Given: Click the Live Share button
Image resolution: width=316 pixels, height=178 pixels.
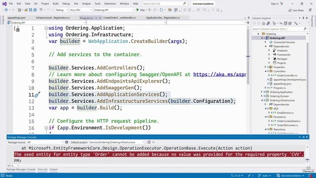Looking at the screenshot, I should coord(296,10).
